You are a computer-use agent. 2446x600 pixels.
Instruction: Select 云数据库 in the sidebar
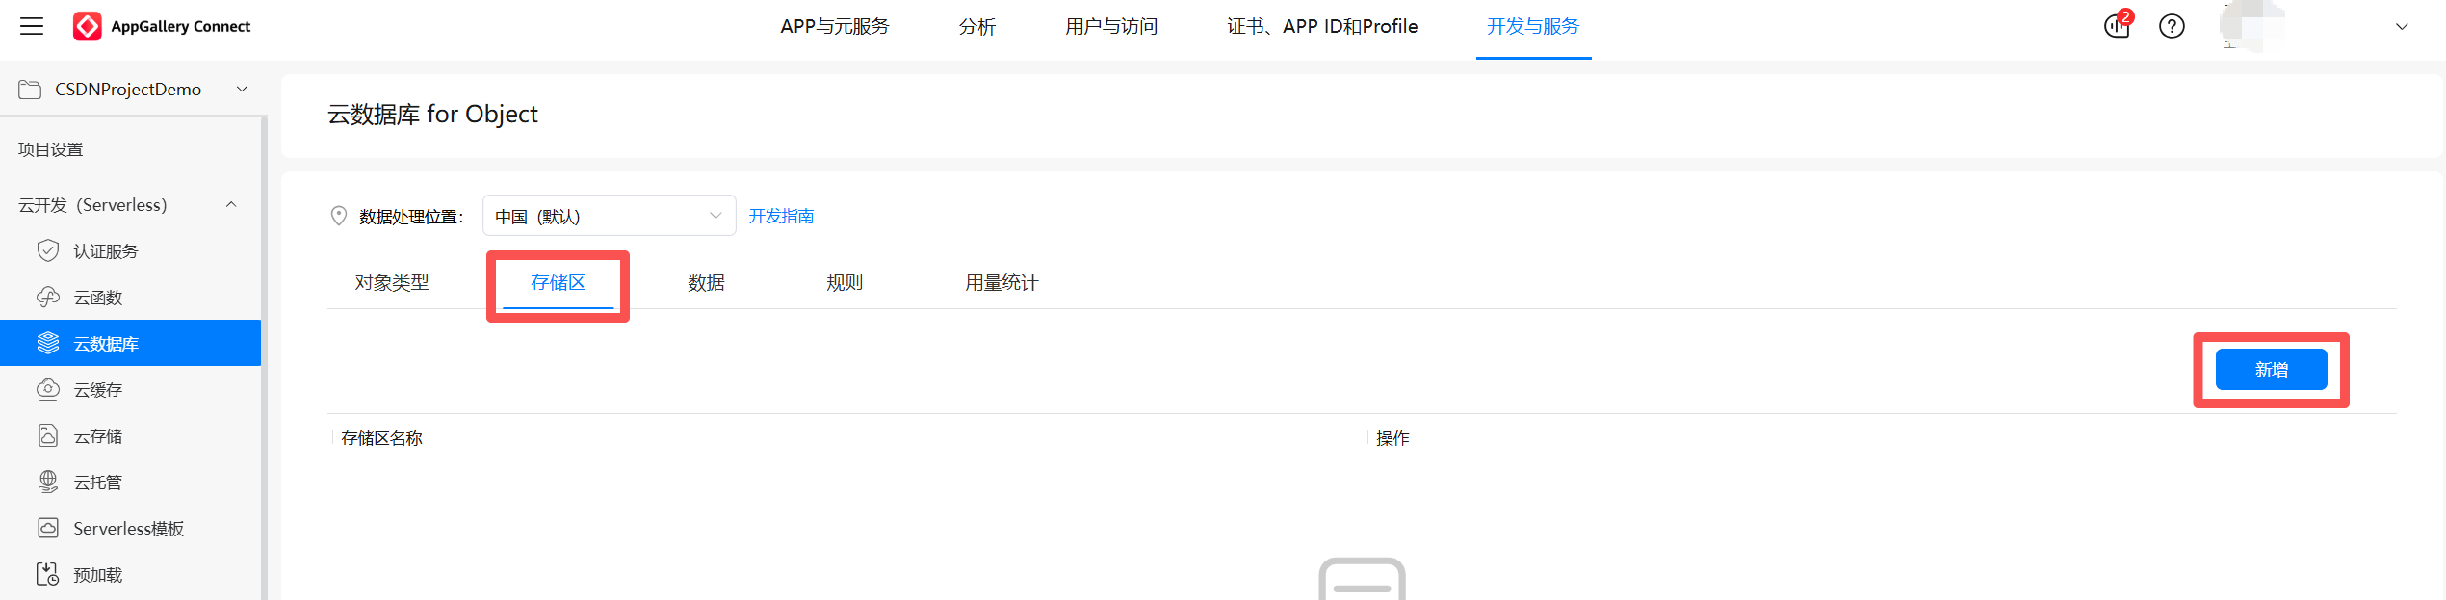(x=130, y=343)
